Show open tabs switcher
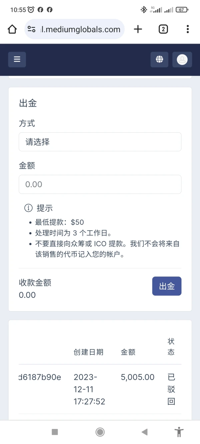 pos(163,29)
